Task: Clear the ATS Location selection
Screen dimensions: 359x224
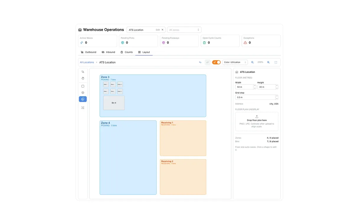Action: (163, 30)
